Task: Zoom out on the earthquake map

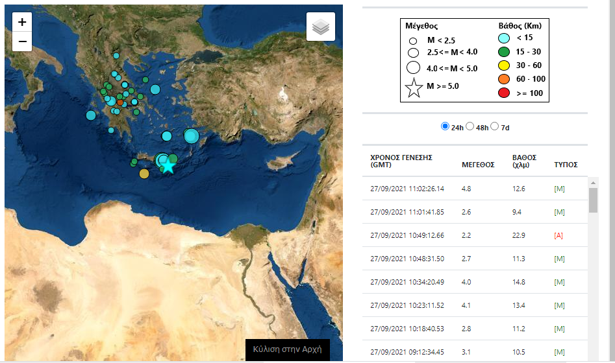Action: (x=22, y=41)
